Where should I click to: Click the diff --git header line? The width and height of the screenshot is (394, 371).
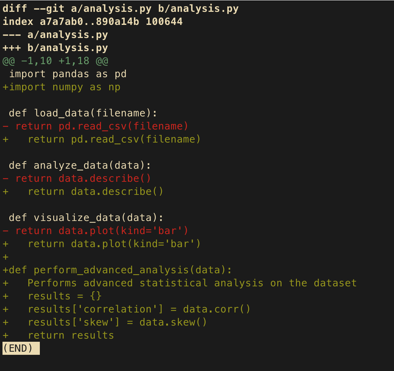tap(121, 8)
